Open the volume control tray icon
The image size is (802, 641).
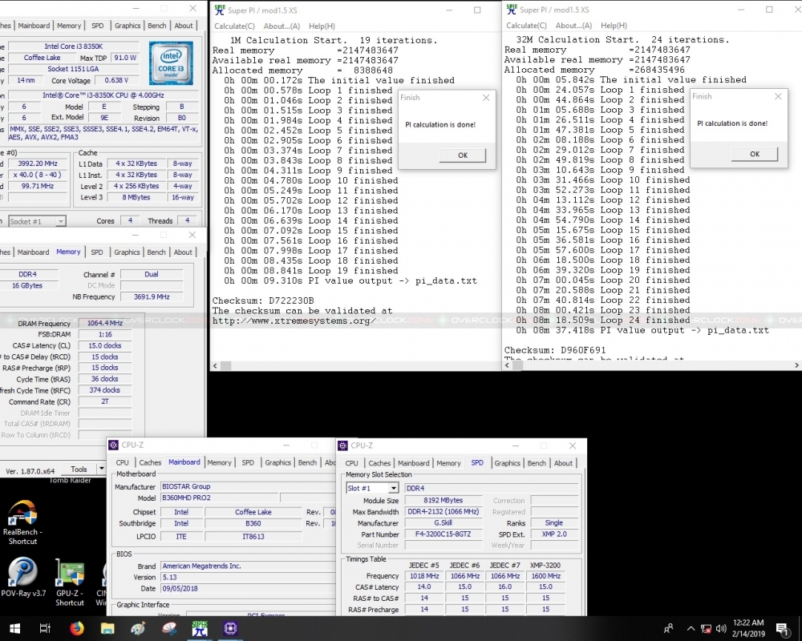click(721, 629)
